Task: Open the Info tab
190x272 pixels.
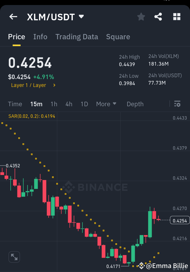Action: point(40,37)
